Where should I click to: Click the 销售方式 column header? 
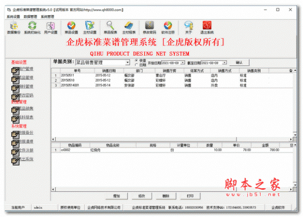pyautogui.click(x=225, y=71)
